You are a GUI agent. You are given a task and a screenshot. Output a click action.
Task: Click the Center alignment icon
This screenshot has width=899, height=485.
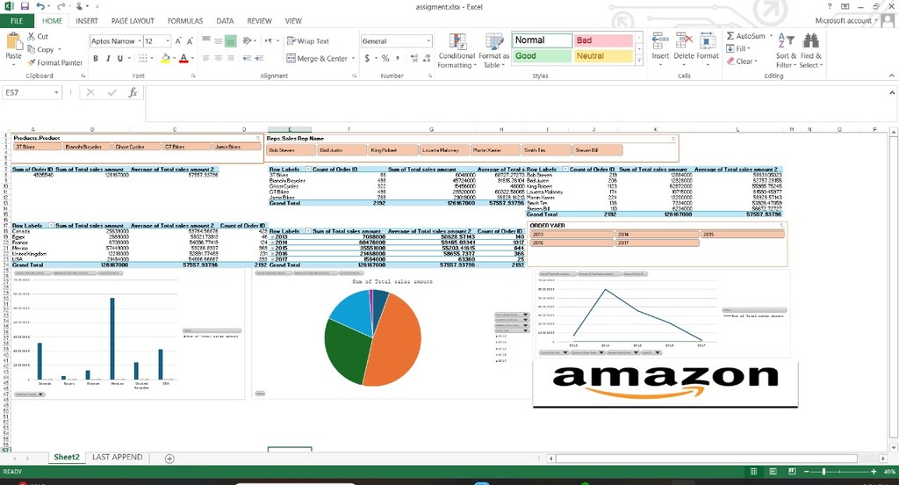pos(219,58)
